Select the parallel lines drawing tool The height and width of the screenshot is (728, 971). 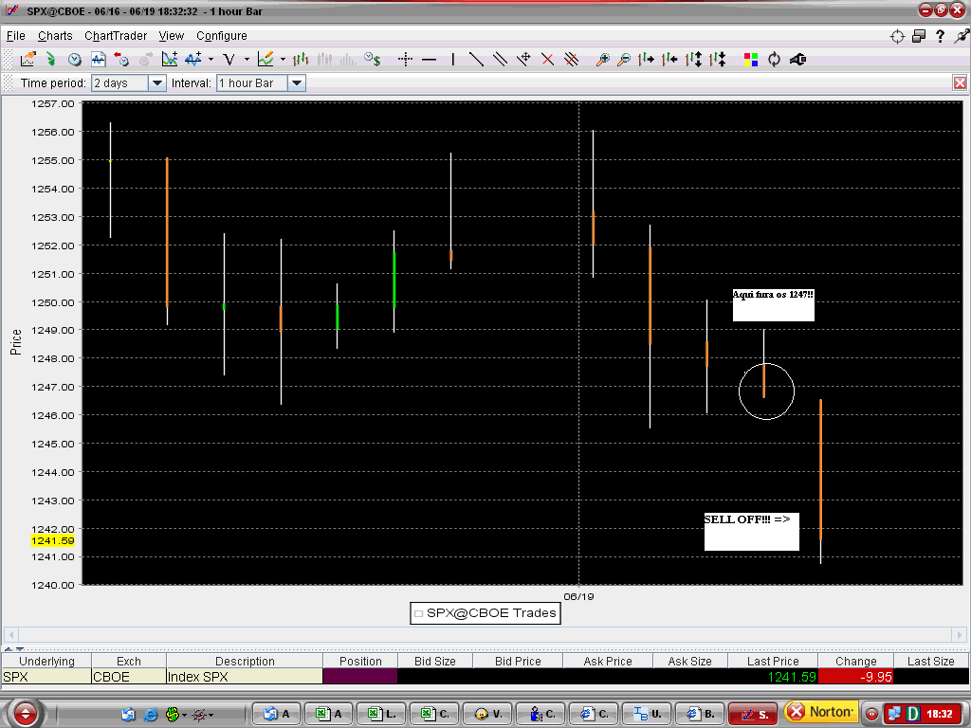point(500,59)
